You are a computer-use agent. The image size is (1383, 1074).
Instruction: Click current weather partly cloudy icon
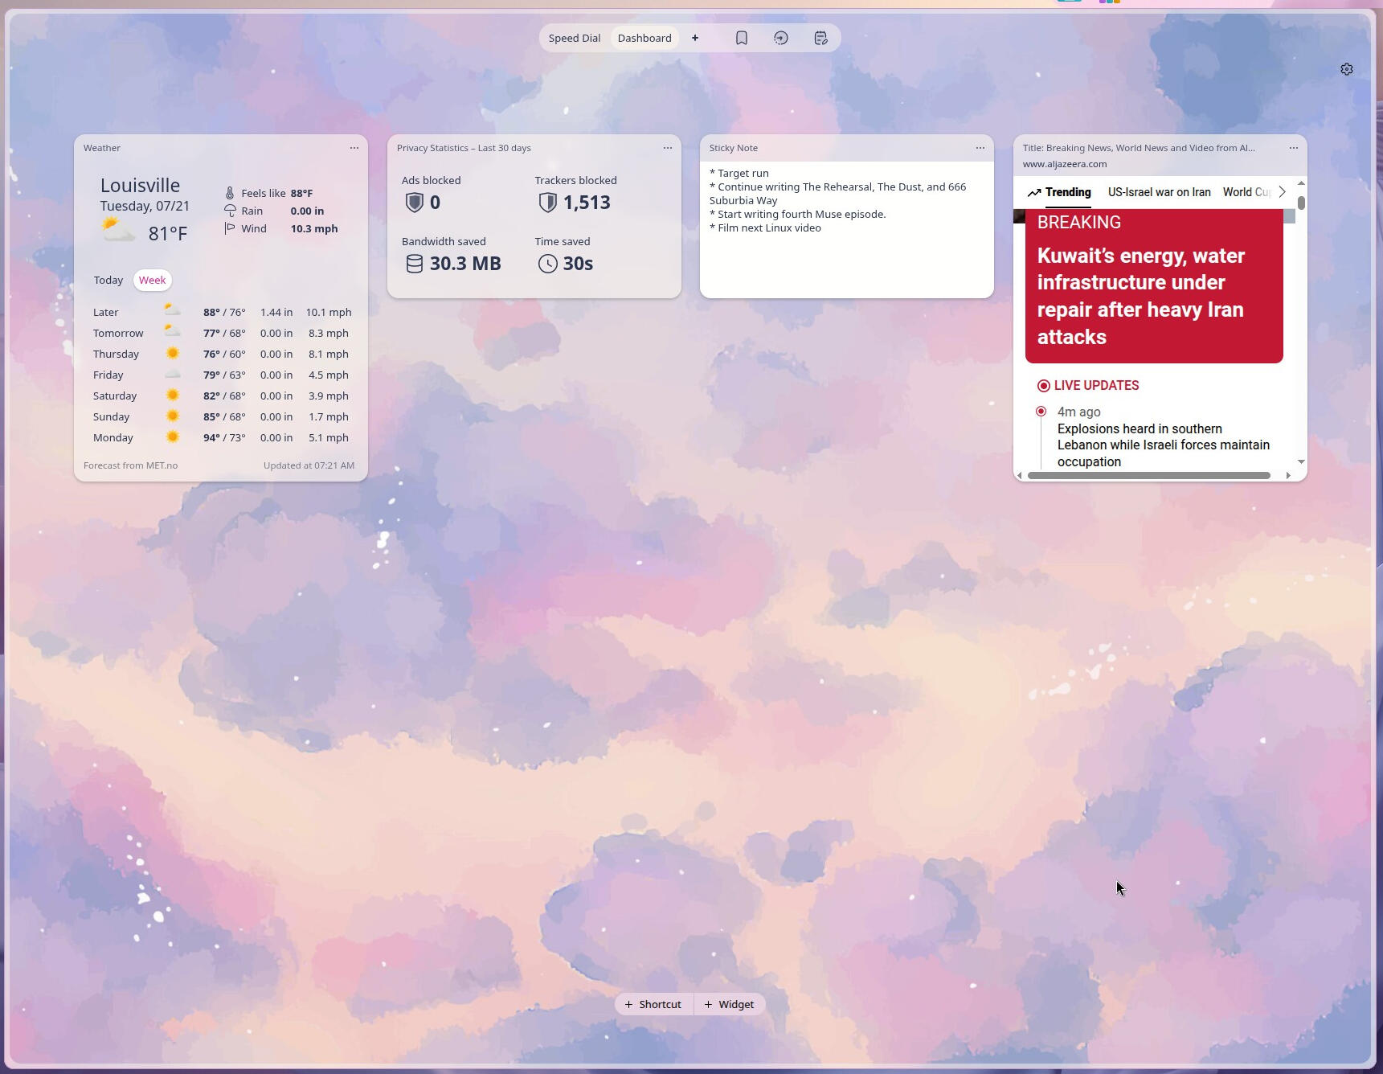118,230
